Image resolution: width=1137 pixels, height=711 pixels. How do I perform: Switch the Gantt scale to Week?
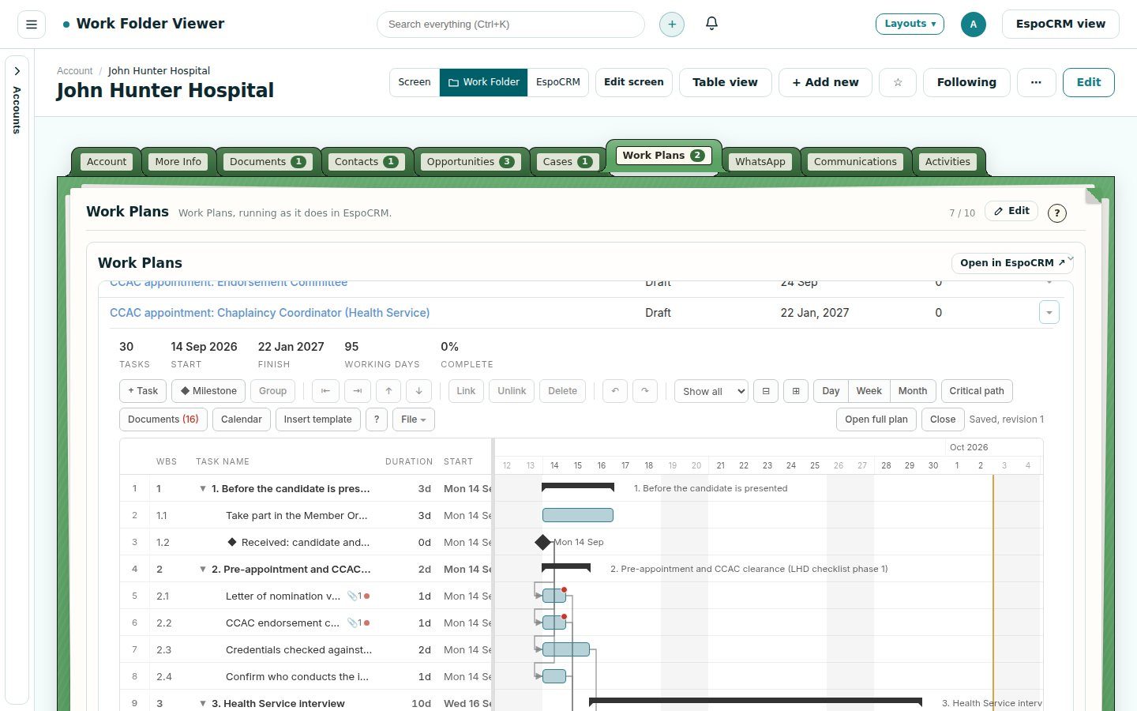(x=869, y=391)
